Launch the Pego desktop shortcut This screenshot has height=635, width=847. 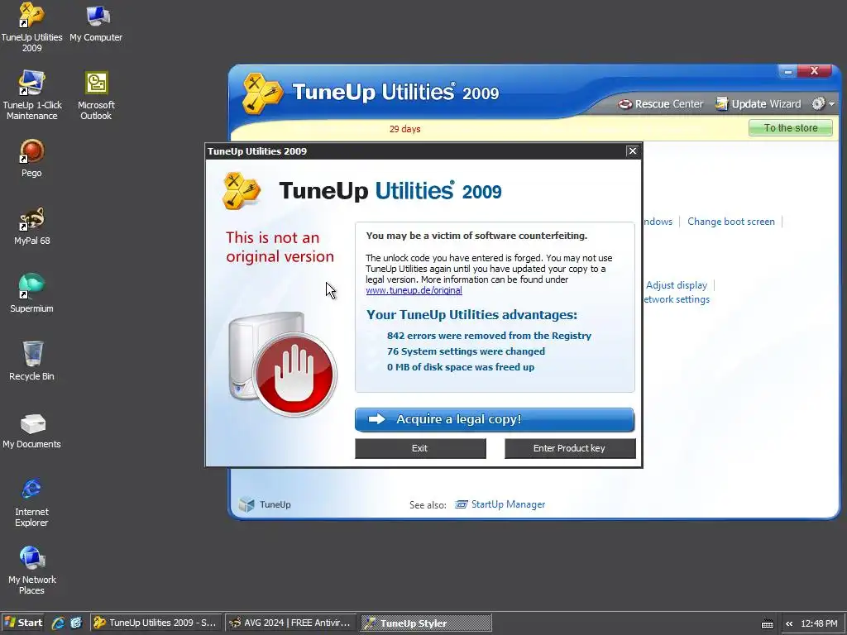click(31, 158)
